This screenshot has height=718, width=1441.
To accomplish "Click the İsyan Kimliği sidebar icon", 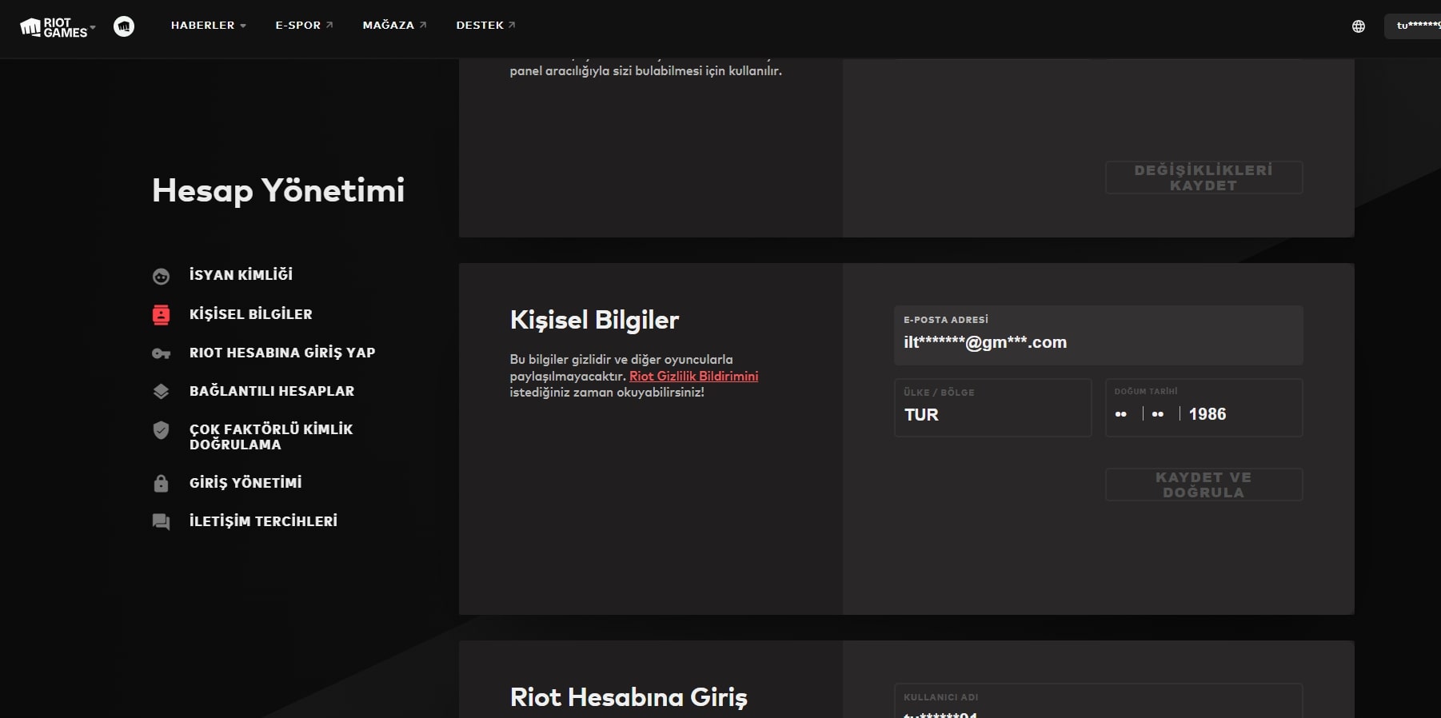I will click(161, 276).
